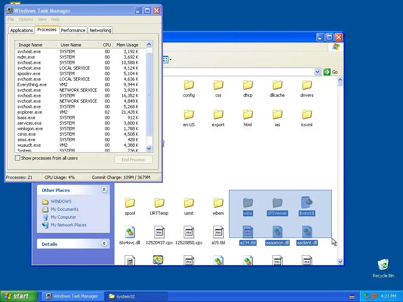This screenshot has width=403, height=302.
Task: Open the Networking tab
Action: pyautogui.click(x=100, y=30)
